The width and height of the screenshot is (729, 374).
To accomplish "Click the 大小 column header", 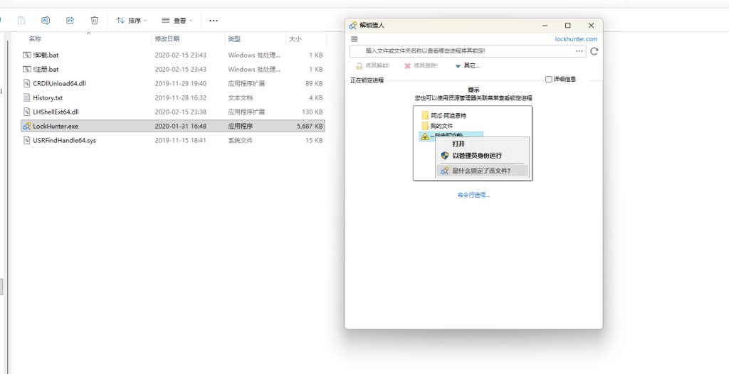I will (295, 39).
